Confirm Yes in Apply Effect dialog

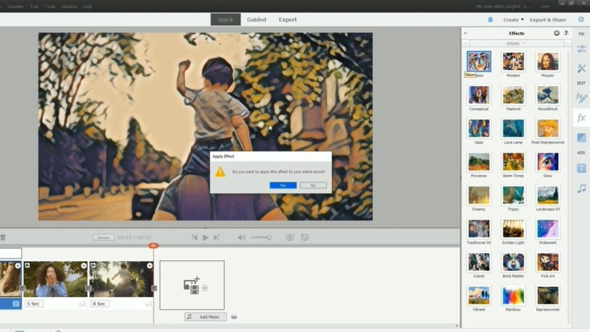point(283,186)
